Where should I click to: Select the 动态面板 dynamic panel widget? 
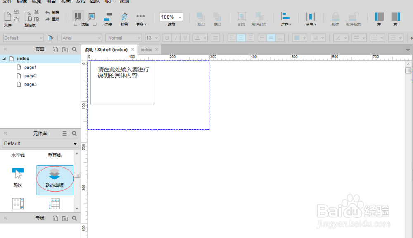55,180
